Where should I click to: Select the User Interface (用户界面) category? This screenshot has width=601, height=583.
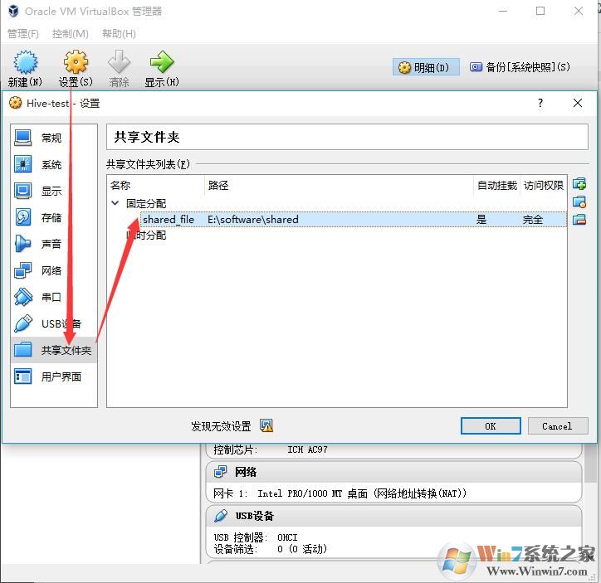click(x=54, y=377)
